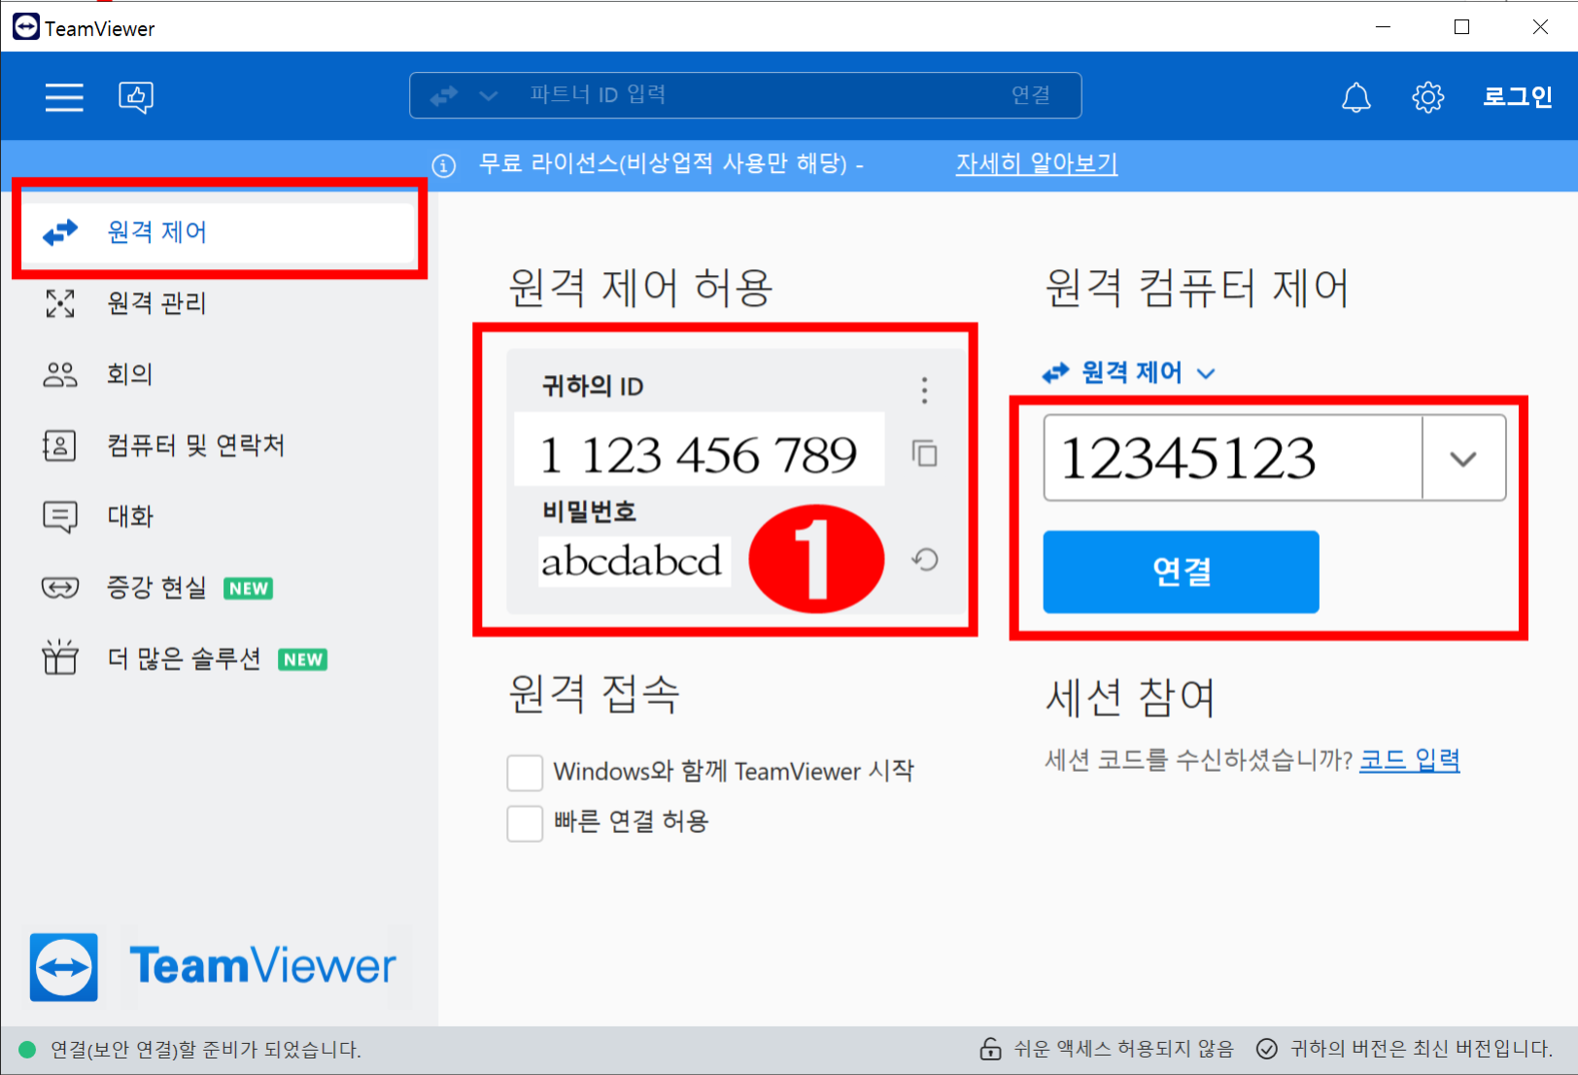Click 쉬운 액세스 허용되지 않음 text
1578x1075 pixels.
tap(1123, 1048)
